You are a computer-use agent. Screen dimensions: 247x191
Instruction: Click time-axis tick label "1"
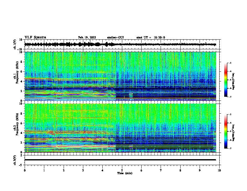point(44,170)
